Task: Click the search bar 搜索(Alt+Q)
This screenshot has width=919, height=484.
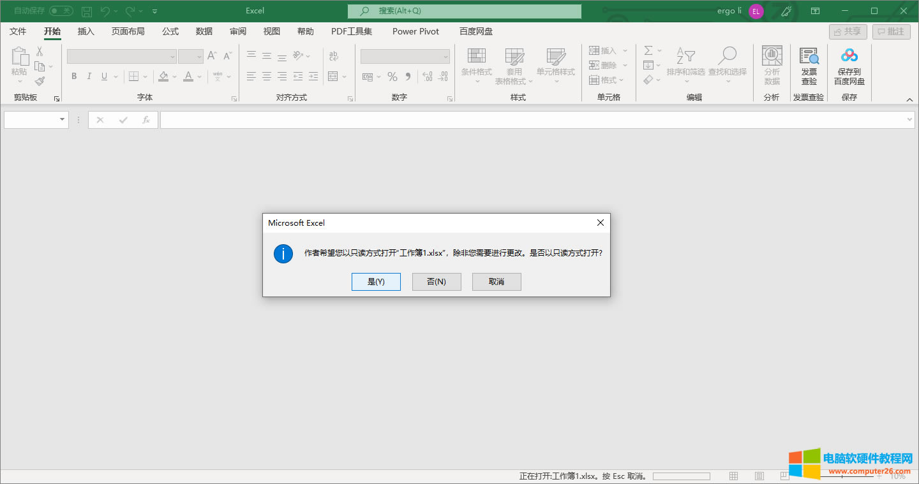Action: tap(464, 11)
